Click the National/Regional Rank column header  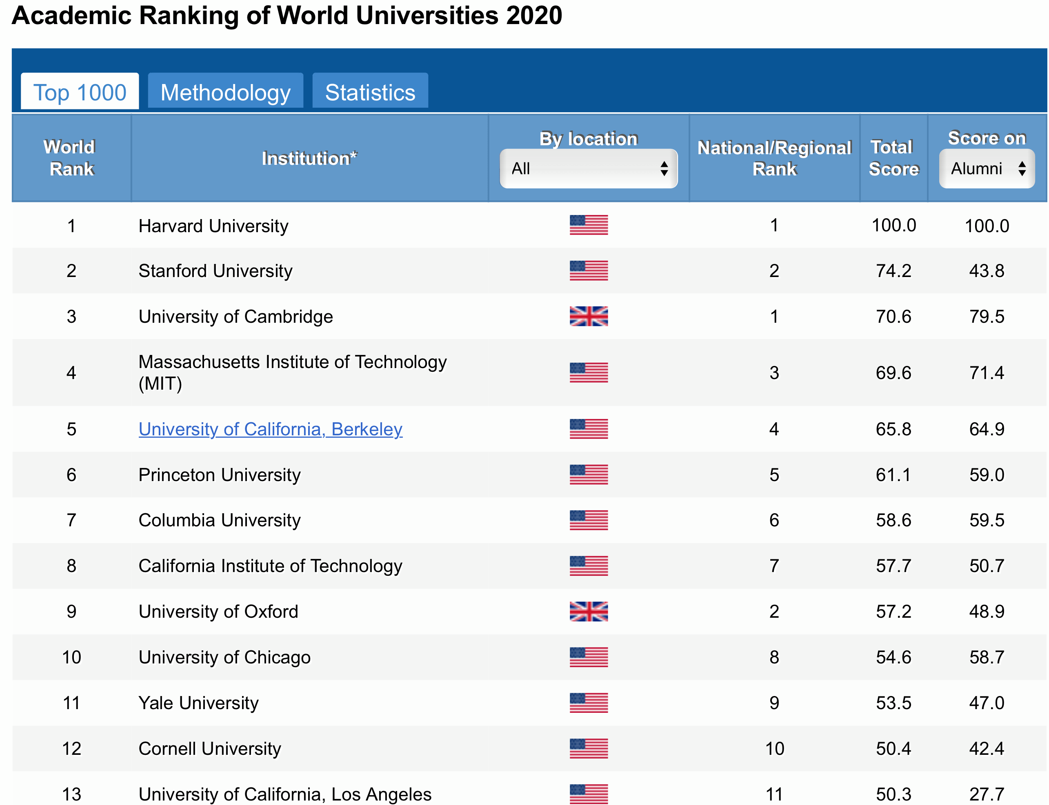coord(774,158)
